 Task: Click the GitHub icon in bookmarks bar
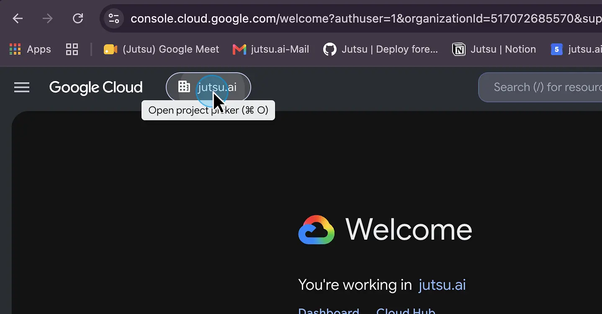330,49
